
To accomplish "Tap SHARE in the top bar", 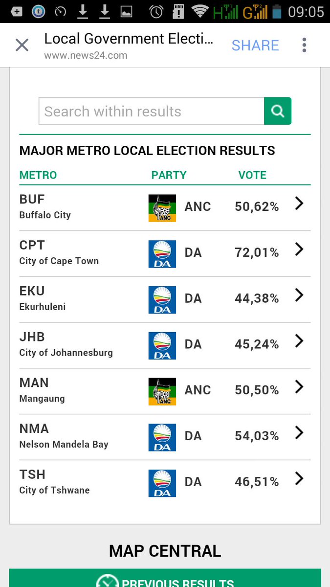I will pyautogui.click(x=255, y=45).
